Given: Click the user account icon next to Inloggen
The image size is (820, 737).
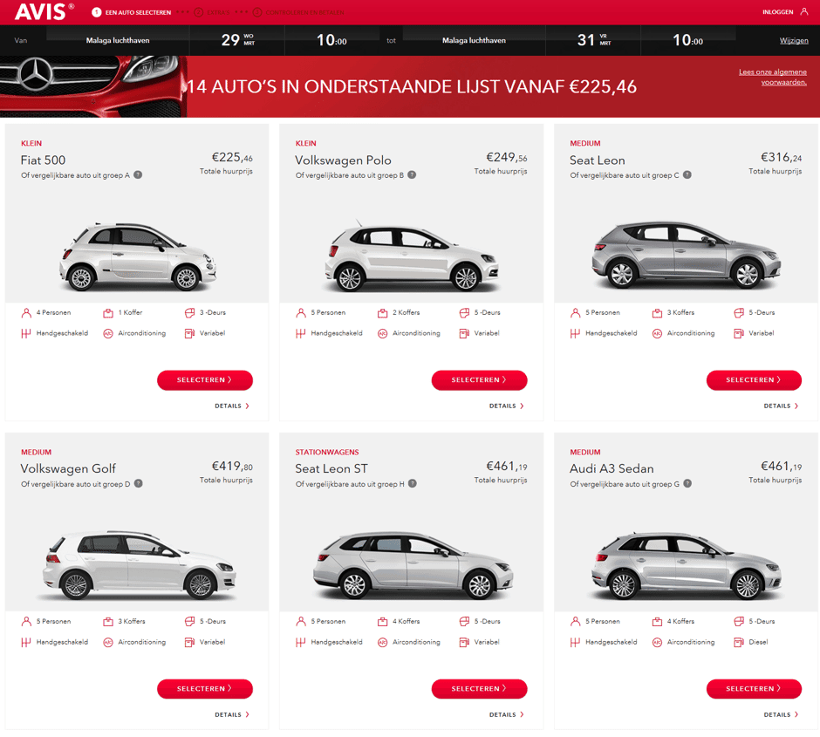Looking at the screenshot, I should (804, 12).
